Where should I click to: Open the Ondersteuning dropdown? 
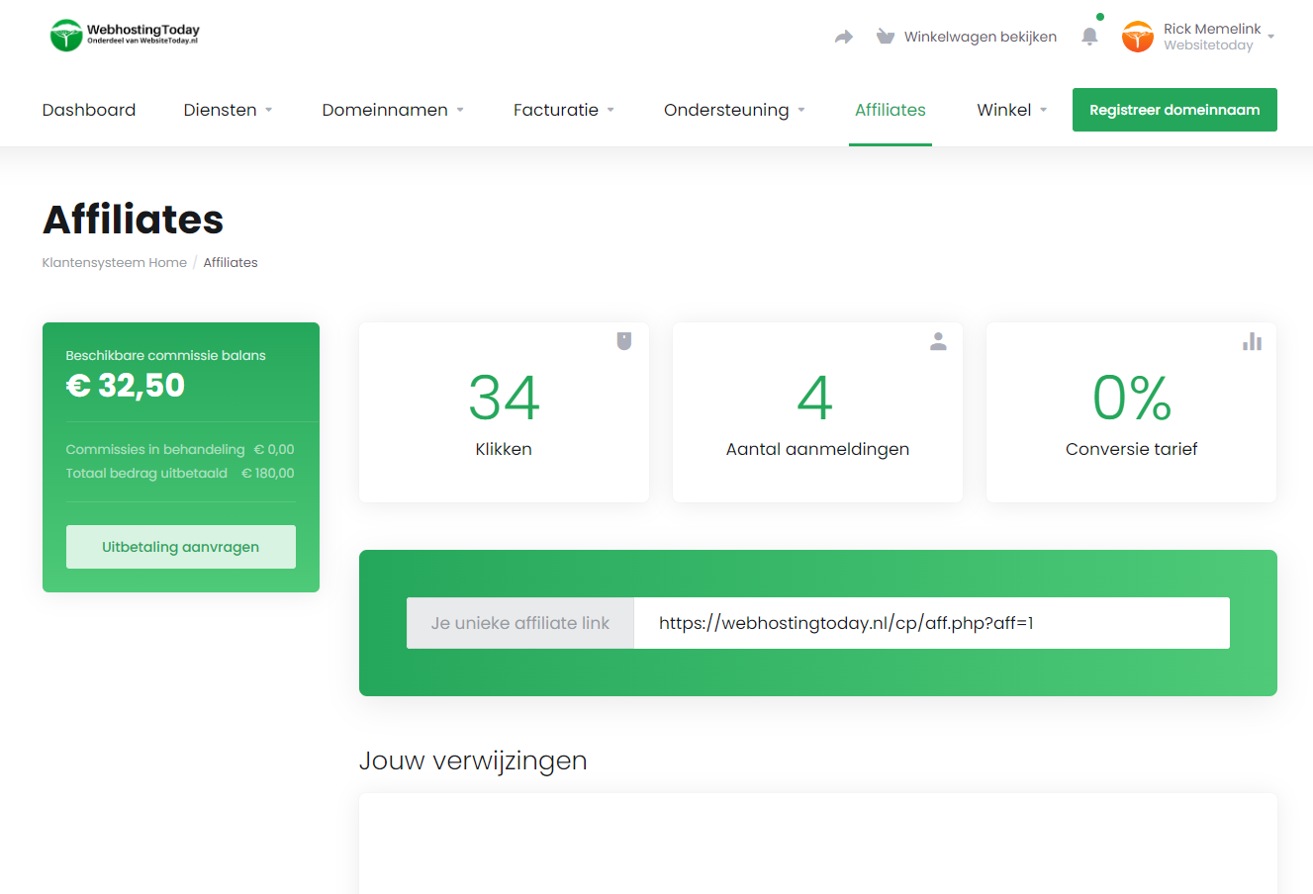pyautogui.click(x=734, y=110)
